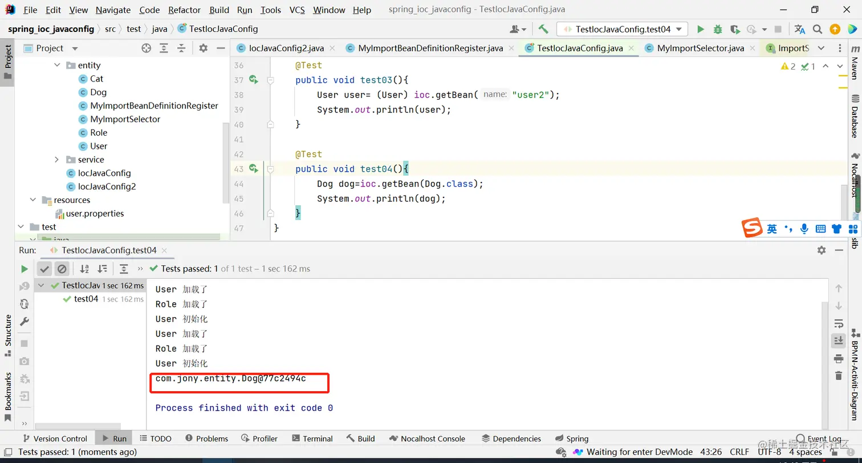Toggle the Sogou English/Chinese input mode
The width and height of the screenshot is (862, 463).
tap(772, 229)
